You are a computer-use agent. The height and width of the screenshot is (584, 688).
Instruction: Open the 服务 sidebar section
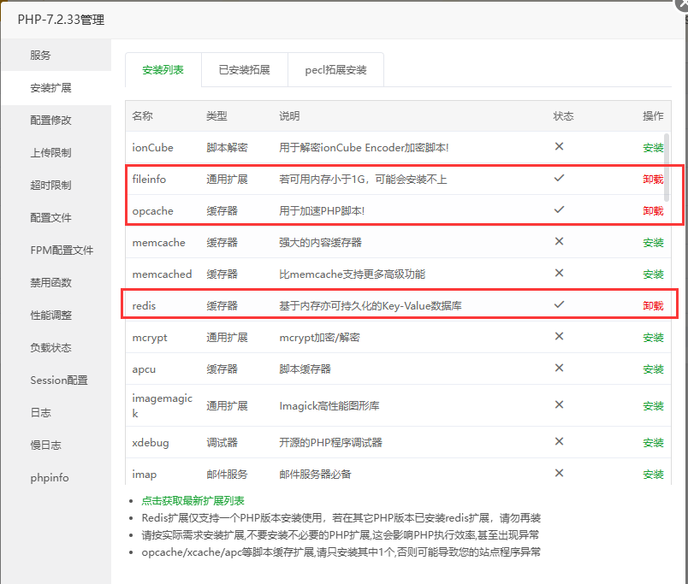coord(49,55)
